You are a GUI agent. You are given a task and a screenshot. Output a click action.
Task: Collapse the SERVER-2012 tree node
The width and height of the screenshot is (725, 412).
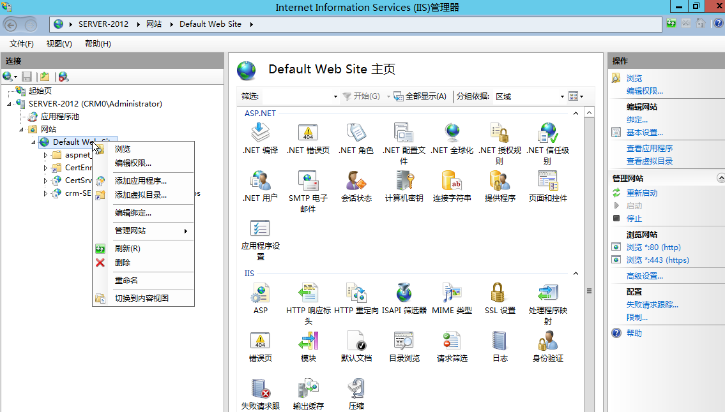[x=9, y=105]
